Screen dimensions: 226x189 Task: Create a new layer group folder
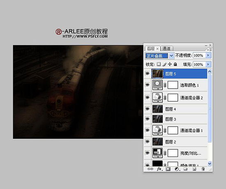(x=185, y=169)
